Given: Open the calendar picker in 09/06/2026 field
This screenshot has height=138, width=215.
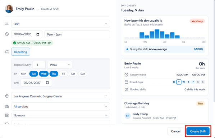Looking at the screenshot, I should tap(38, 34).
